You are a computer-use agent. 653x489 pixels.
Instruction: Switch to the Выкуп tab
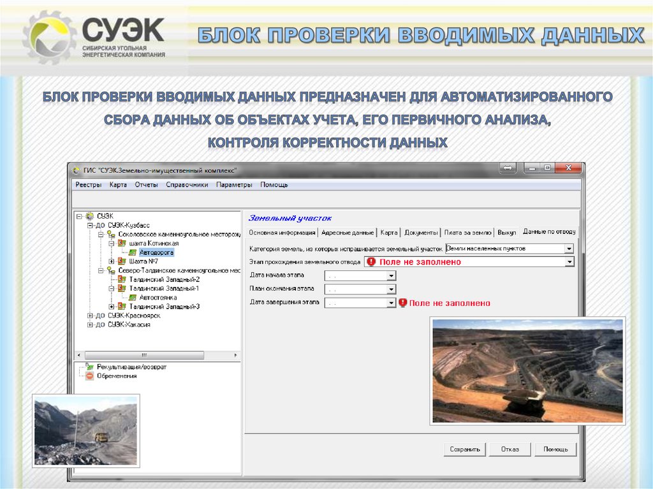pyautogui.click(x=507, y=233)
